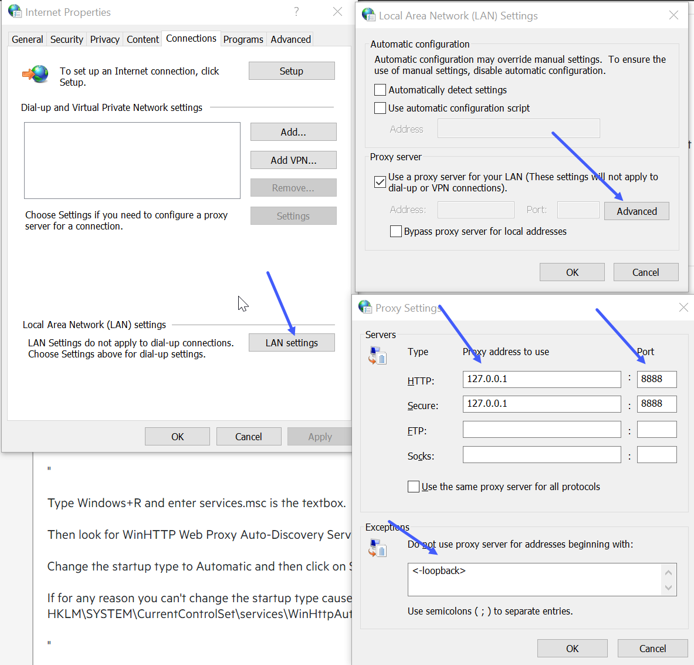Viewport: 694px width, 665px height.
Task: Enable Use the same proxy server for all protocols
Action: coord(414,487)
